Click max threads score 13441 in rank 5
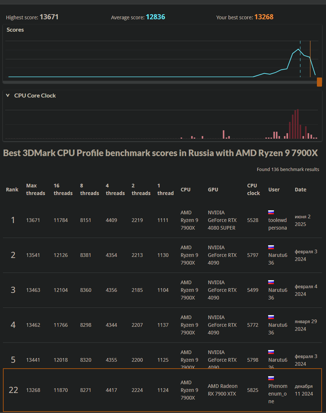Screen dimensions: 326x413 coord(33,360)
